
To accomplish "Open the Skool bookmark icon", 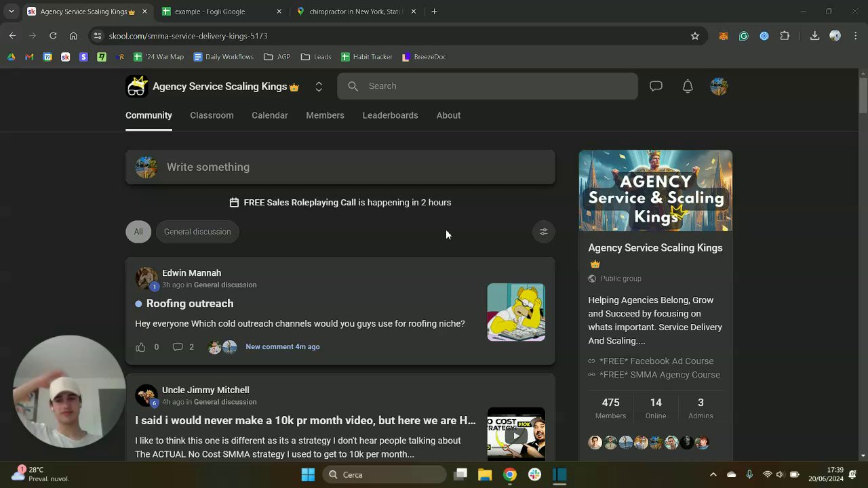I will point(66,57).
